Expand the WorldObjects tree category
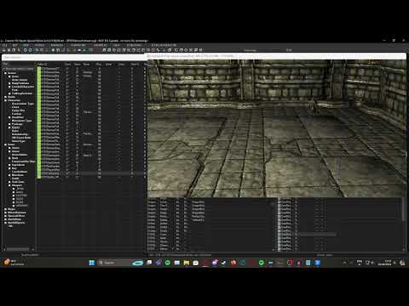This screenshot has height=306, width=409. point(5,223)
